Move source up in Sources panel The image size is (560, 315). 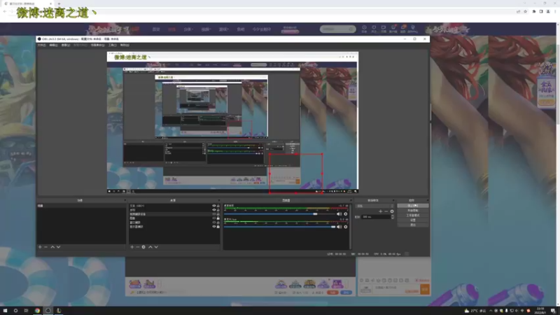click(150, 247)
